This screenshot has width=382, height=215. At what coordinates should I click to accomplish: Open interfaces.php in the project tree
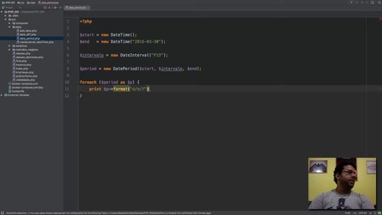click(x=24, y=72)
